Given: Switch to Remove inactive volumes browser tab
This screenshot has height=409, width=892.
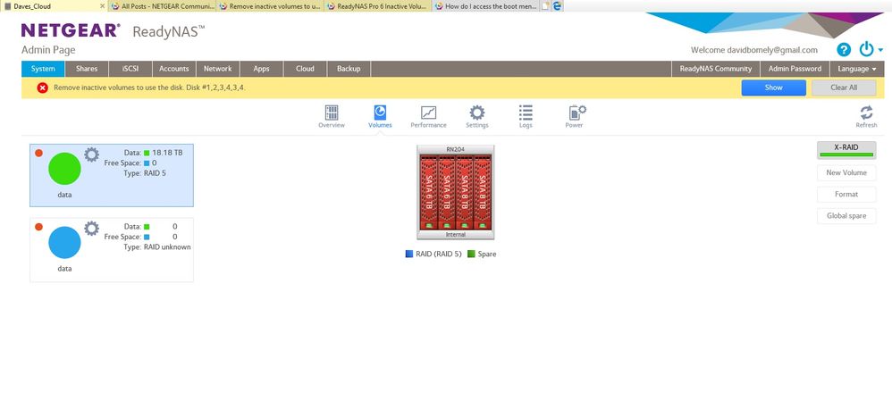Looking at the screenshot, I should [270, 6].
